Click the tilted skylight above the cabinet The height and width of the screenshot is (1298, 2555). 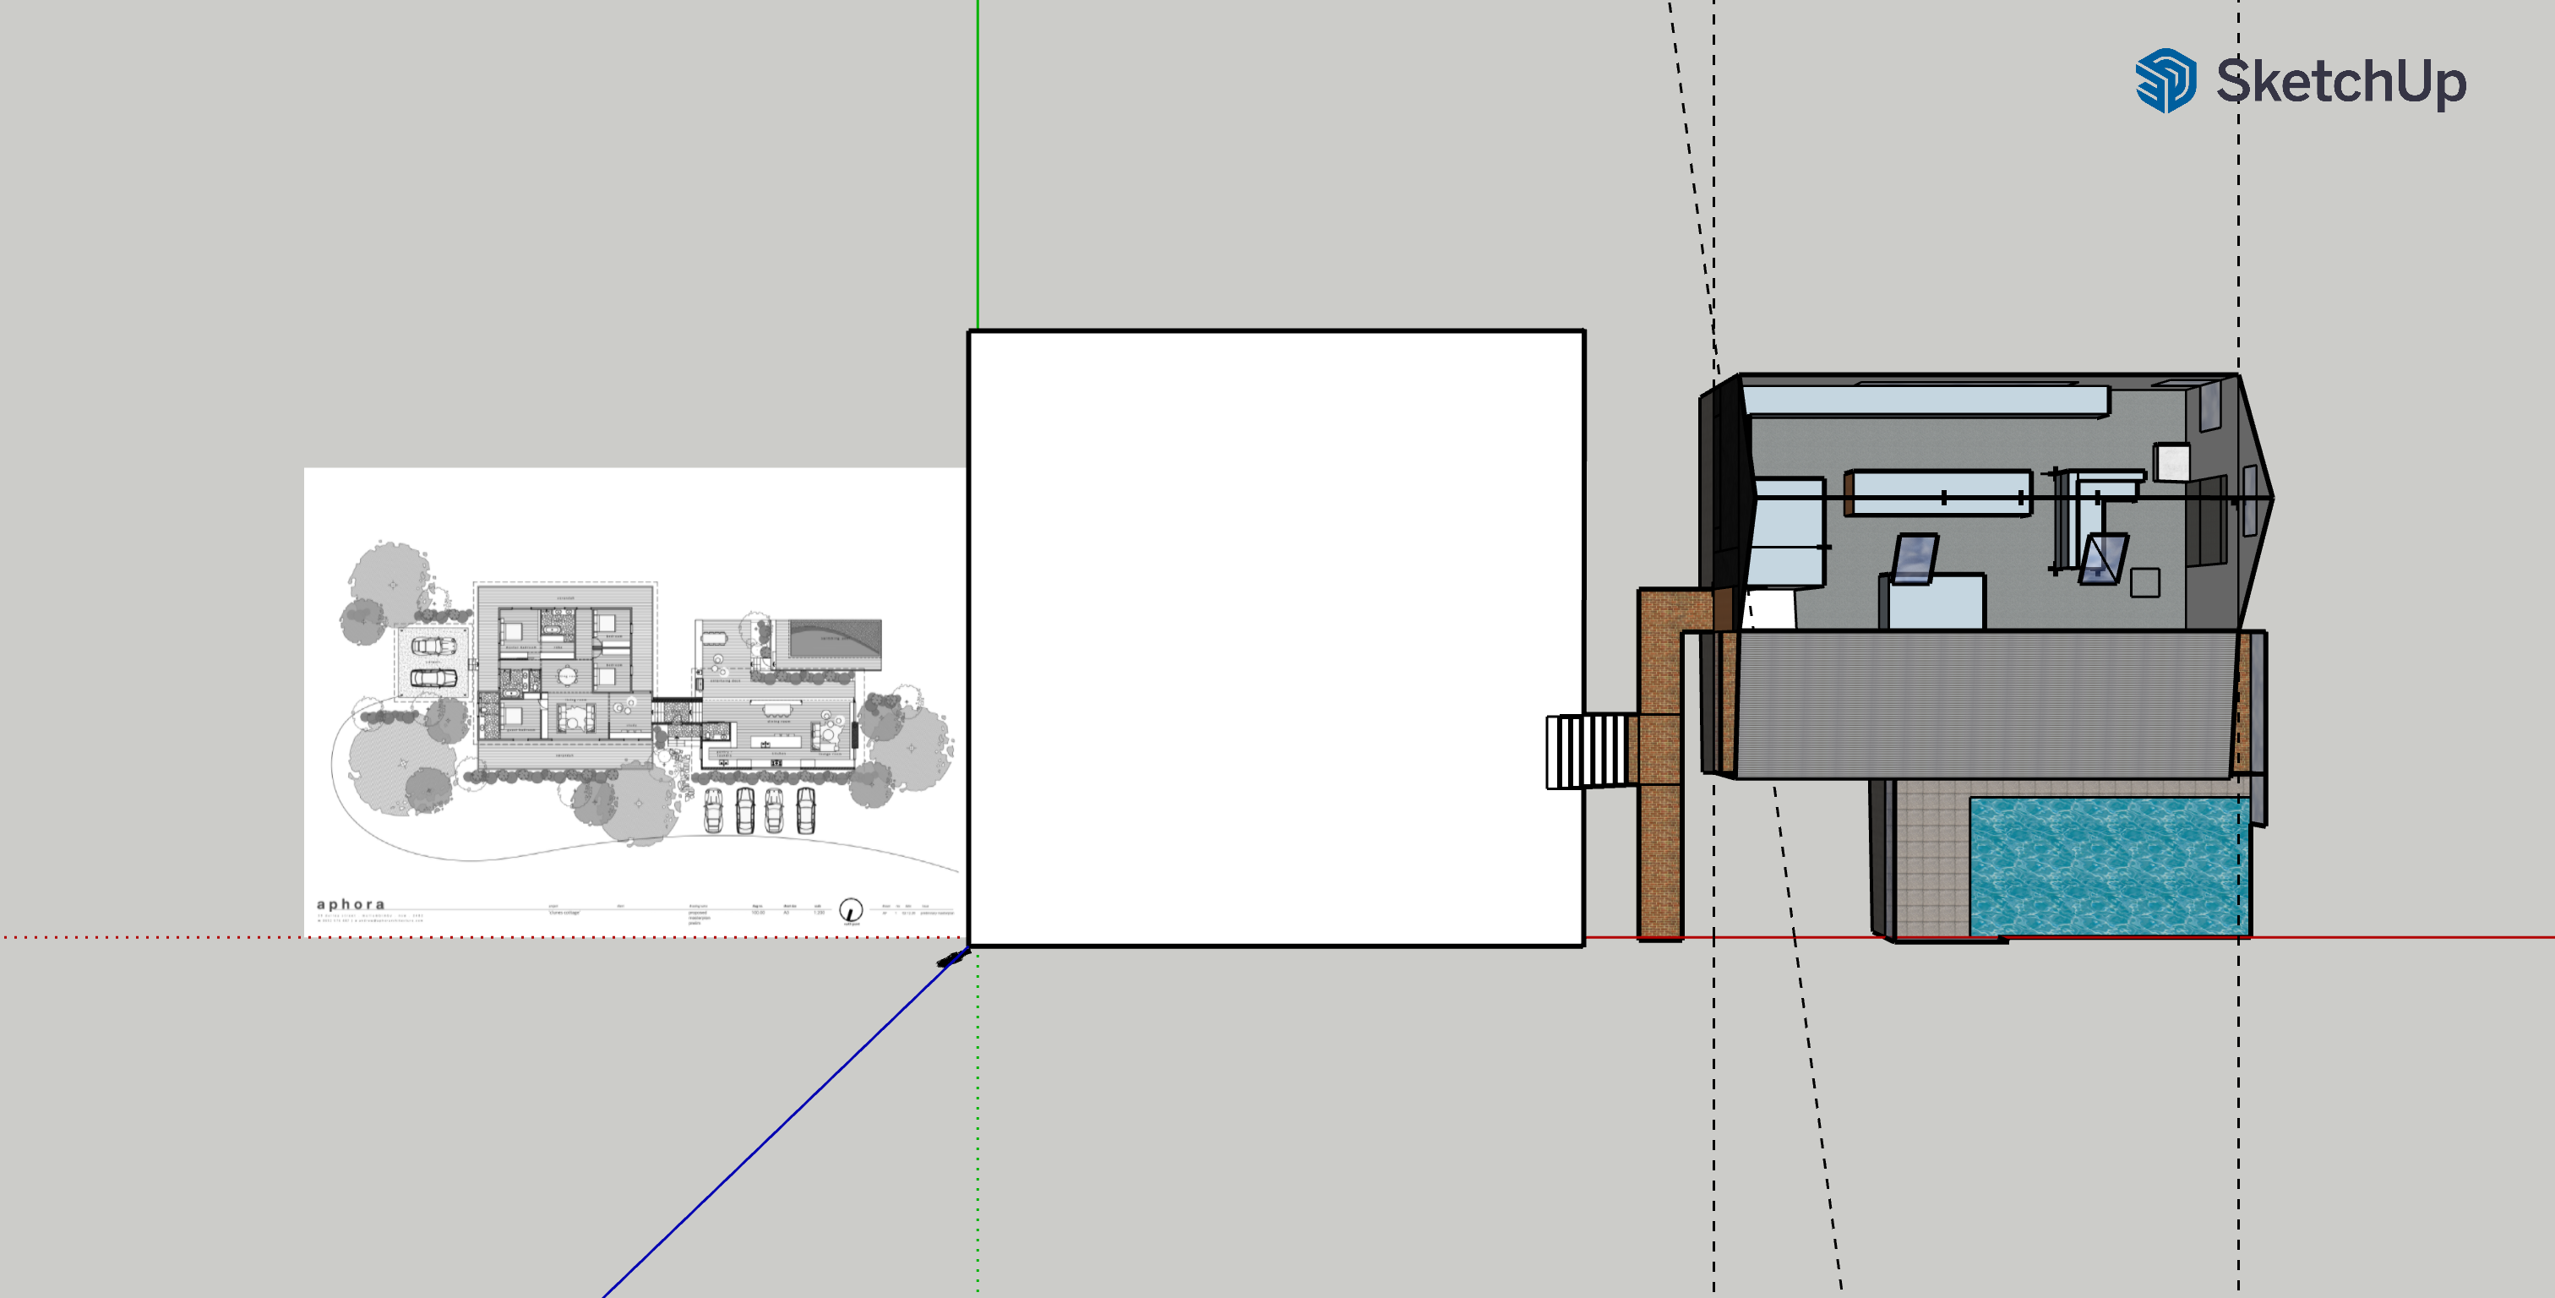click(1915, 559)
